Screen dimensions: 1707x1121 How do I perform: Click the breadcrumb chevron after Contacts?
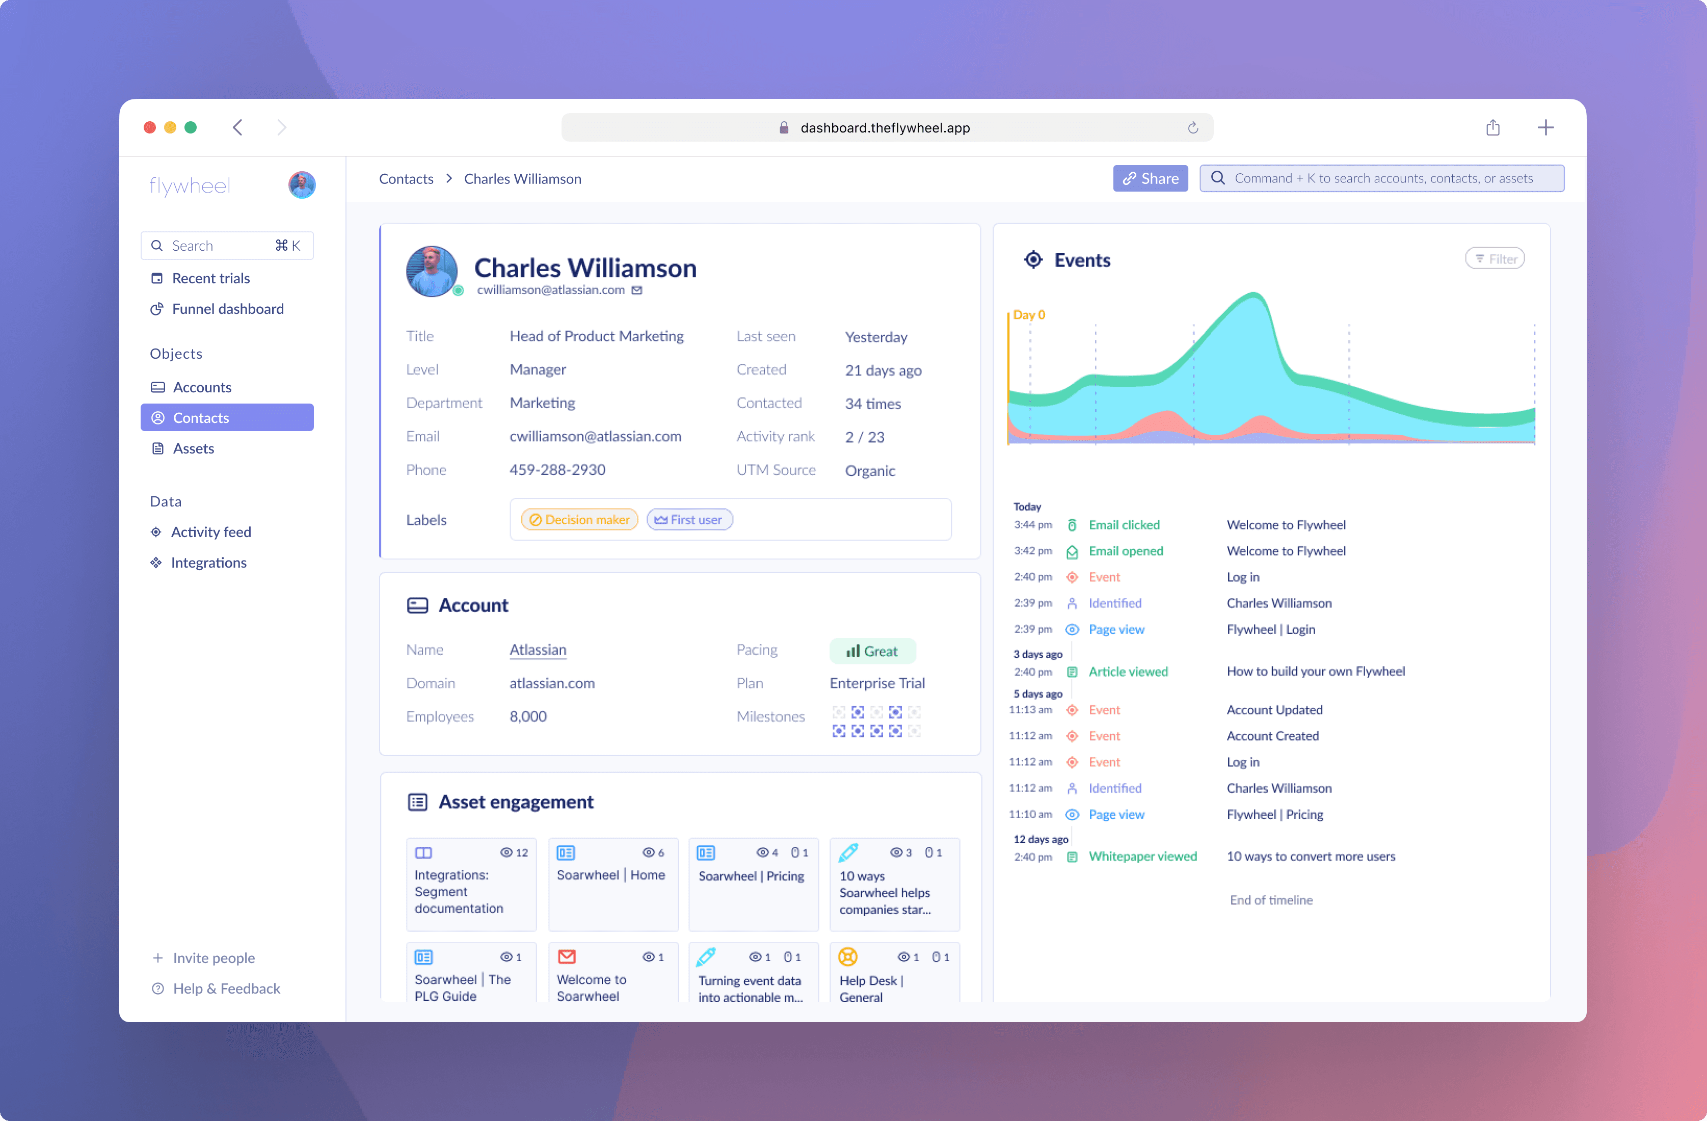click(x=449, y=178)
